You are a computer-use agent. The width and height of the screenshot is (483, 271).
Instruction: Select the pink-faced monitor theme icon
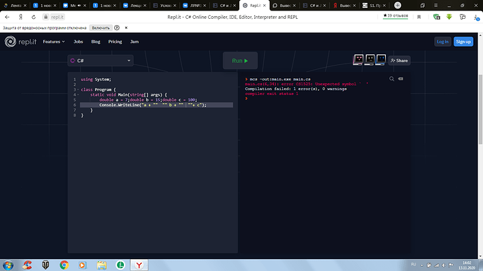tap(358, 59)
